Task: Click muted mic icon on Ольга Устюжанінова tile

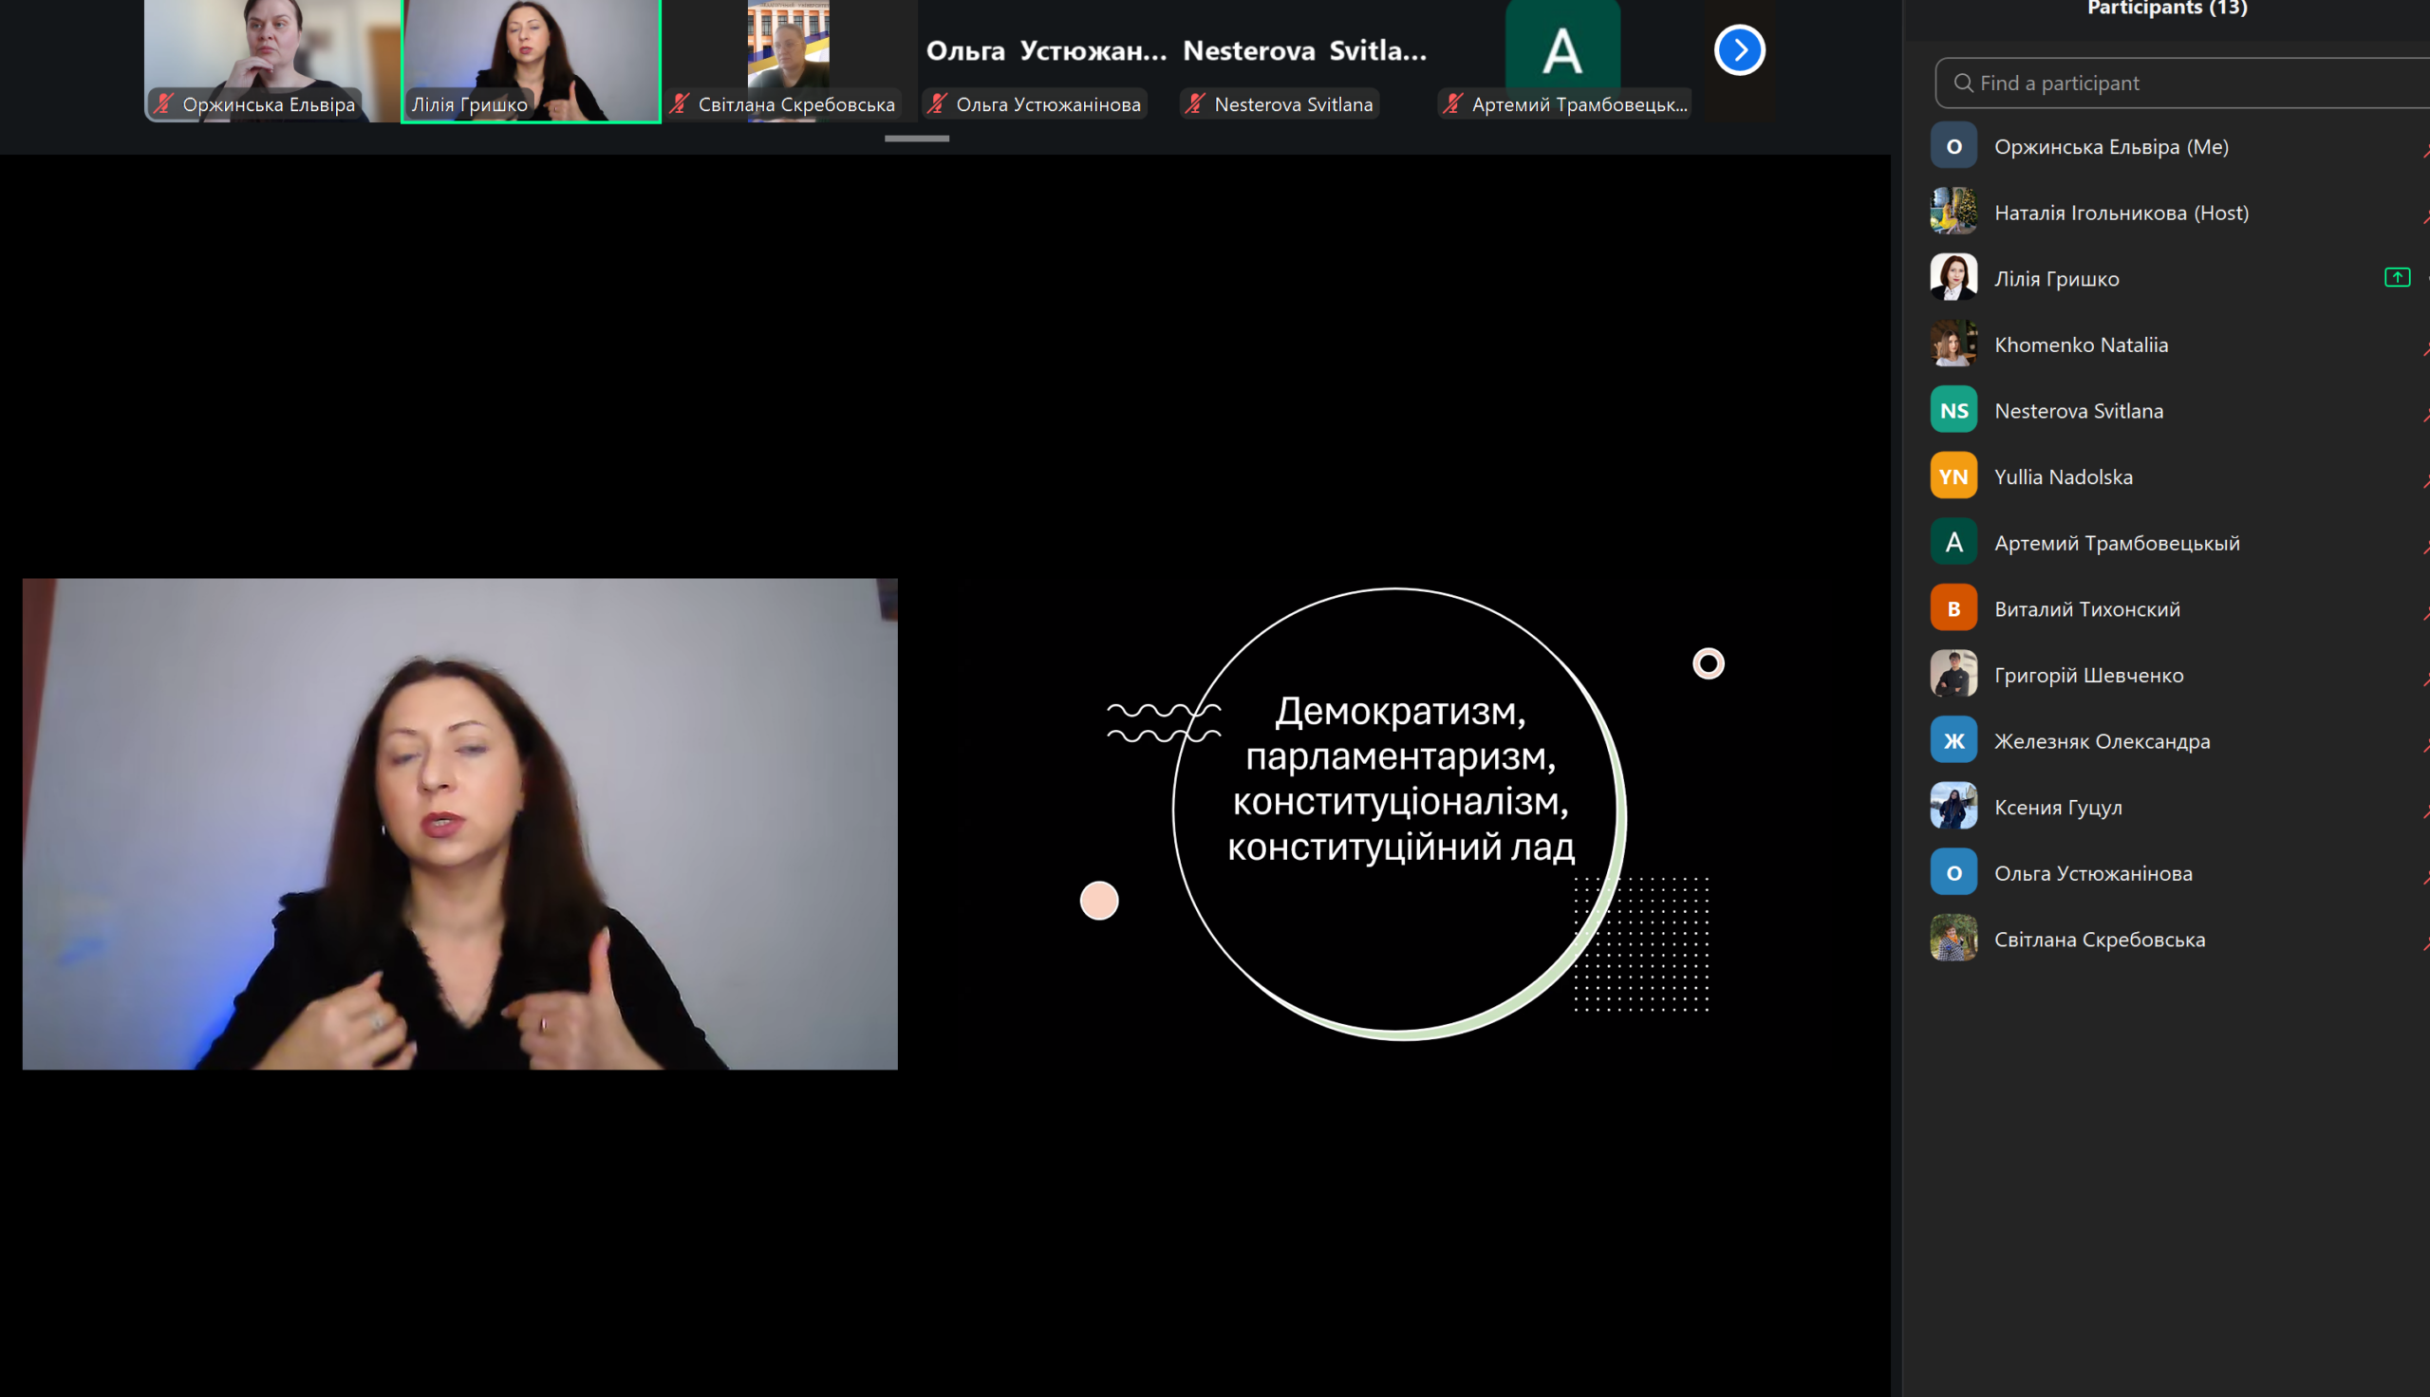Action: click(x=938, y=103)
